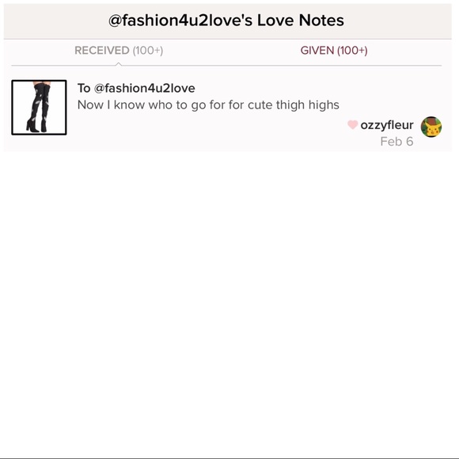Viewport: 459px width, 459px height.
Task: Click the word 'To' before @fashion4u2love
Action: pos(84,88)
